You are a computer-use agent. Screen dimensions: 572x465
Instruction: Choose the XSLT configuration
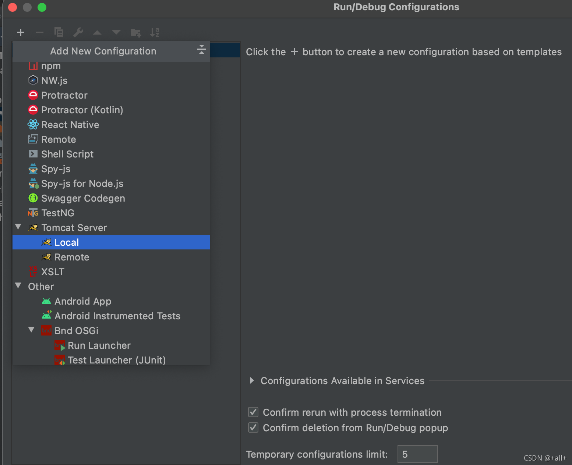click(x=111, y=271)
